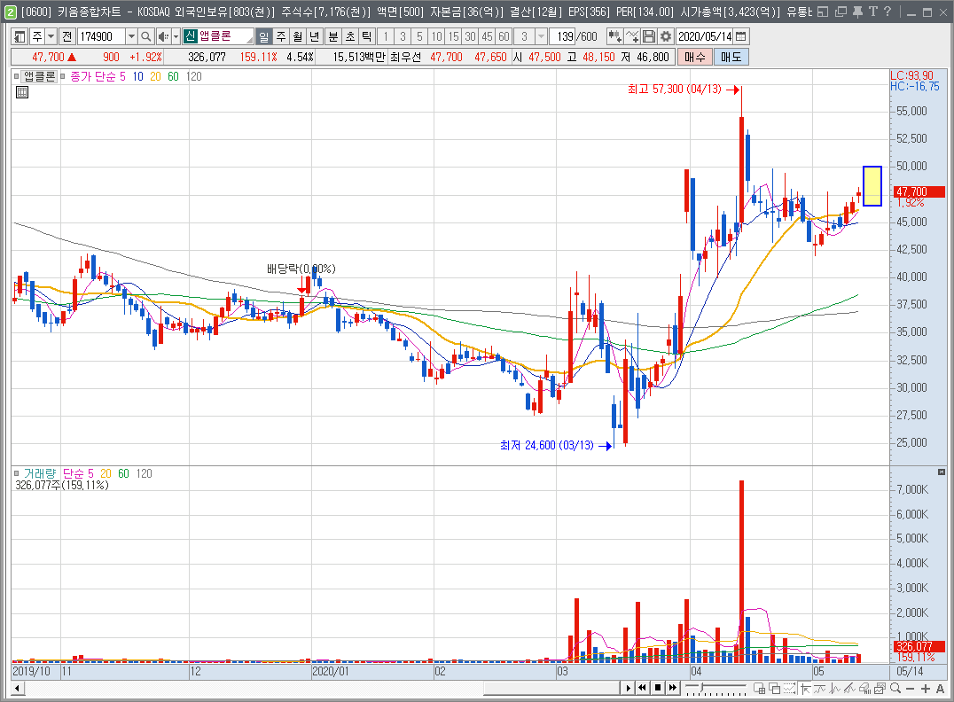Click the 전 button beside stock code

[x=66, y=36]
